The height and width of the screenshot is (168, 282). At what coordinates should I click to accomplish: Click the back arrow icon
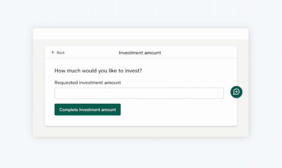[x=53, y=53]
